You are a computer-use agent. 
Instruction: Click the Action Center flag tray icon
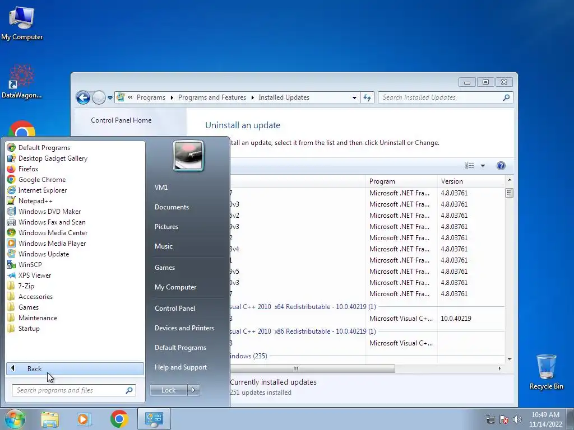click(504, 419)
